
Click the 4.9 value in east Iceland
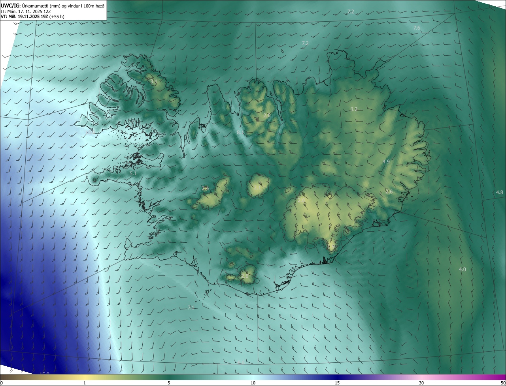coord(386,161)
